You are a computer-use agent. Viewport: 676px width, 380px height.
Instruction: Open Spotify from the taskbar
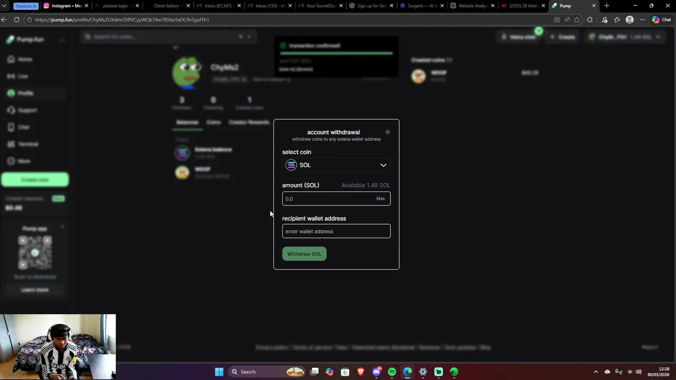pyautogui.click(x=392, y=372)
